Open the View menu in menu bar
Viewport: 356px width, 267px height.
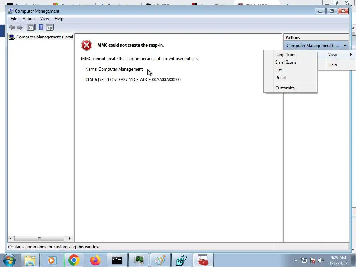(x=44, y=19)
